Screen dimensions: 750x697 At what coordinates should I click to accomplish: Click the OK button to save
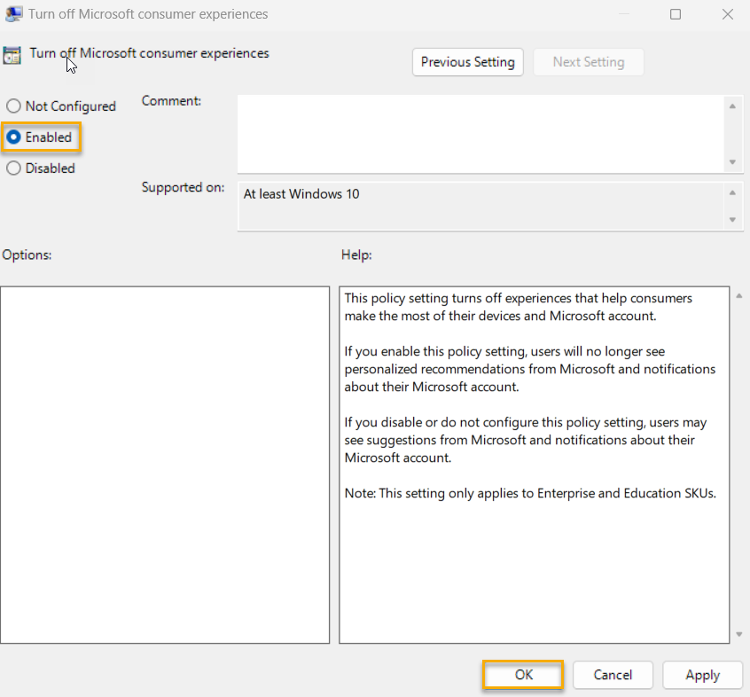[522, 675]
